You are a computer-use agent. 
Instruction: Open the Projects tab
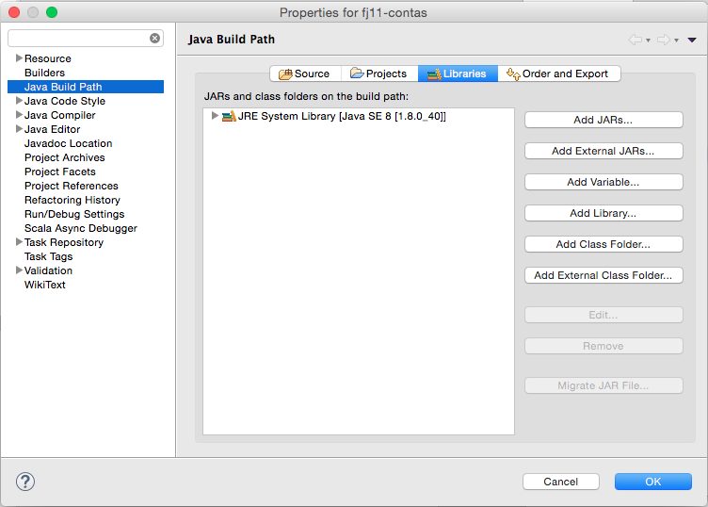378,74
